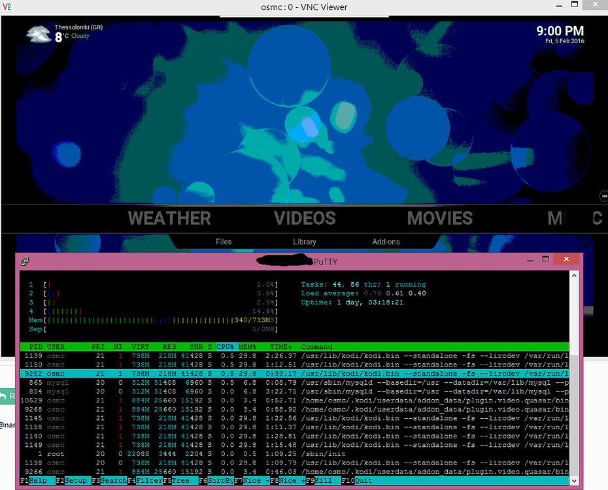Select quasar process row PID 9266
608x490 pixels.
pyautogui.click(x=294, y=472)
